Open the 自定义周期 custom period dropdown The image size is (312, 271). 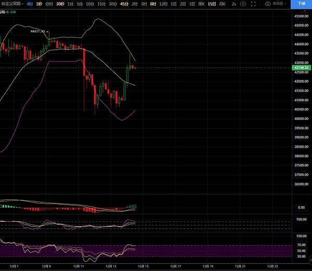[x=12, y=4]
